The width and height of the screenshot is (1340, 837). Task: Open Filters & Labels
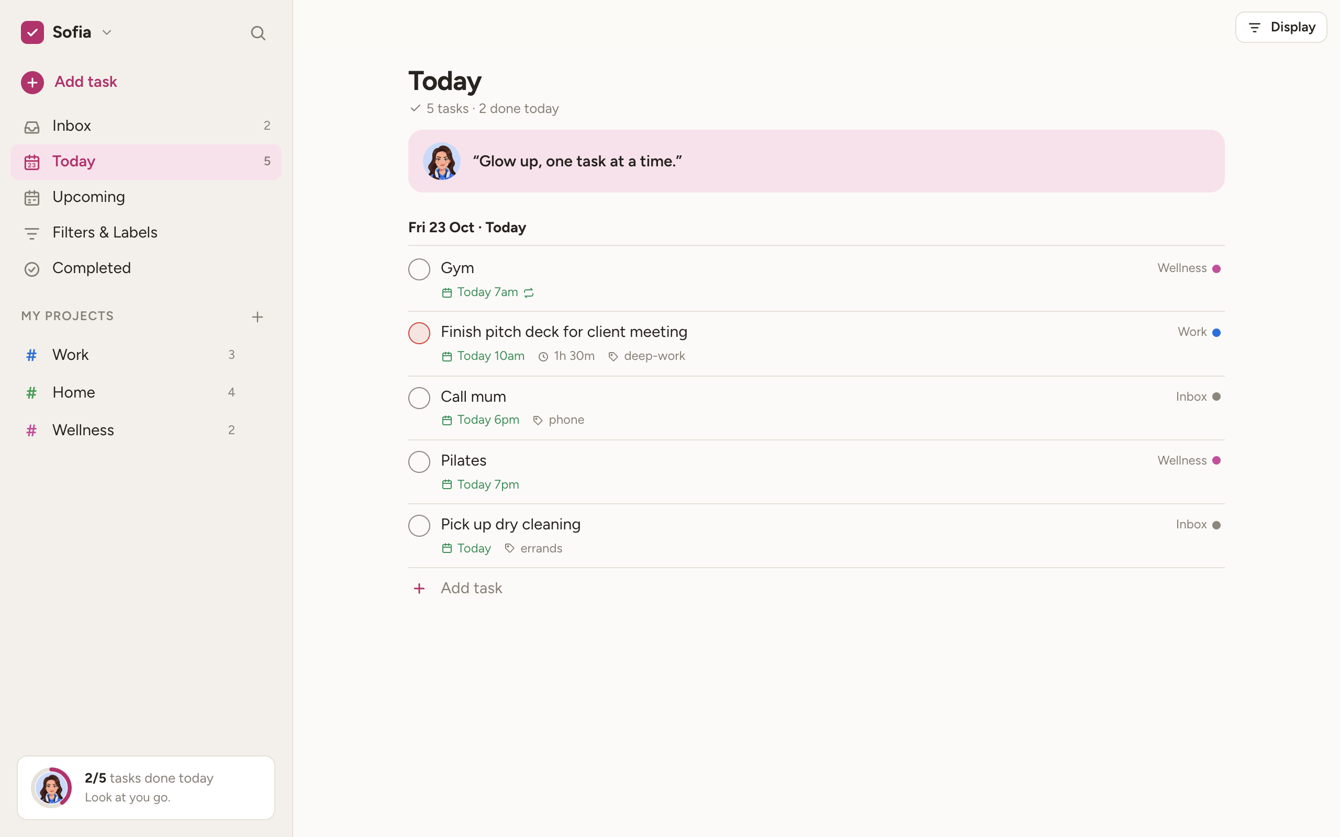(x=146, y=232)
